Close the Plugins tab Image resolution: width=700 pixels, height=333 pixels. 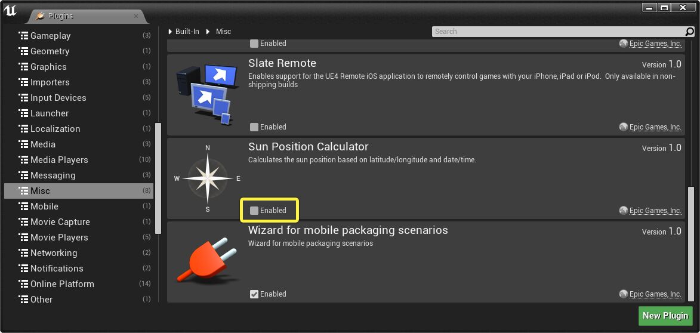pos(136,16)
